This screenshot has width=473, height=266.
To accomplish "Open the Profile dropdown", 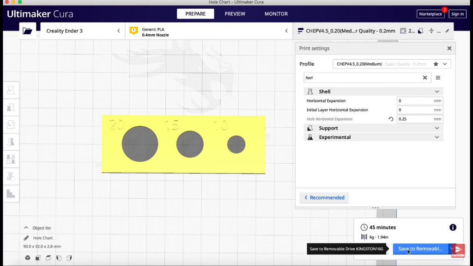I will click(445, 64).
